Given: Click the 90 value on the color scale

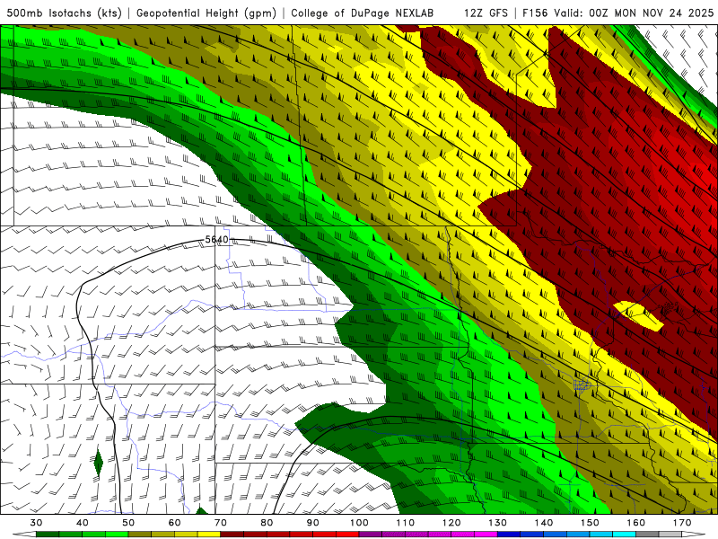Looking at the screenshot, I should click(x=313, y=523).
